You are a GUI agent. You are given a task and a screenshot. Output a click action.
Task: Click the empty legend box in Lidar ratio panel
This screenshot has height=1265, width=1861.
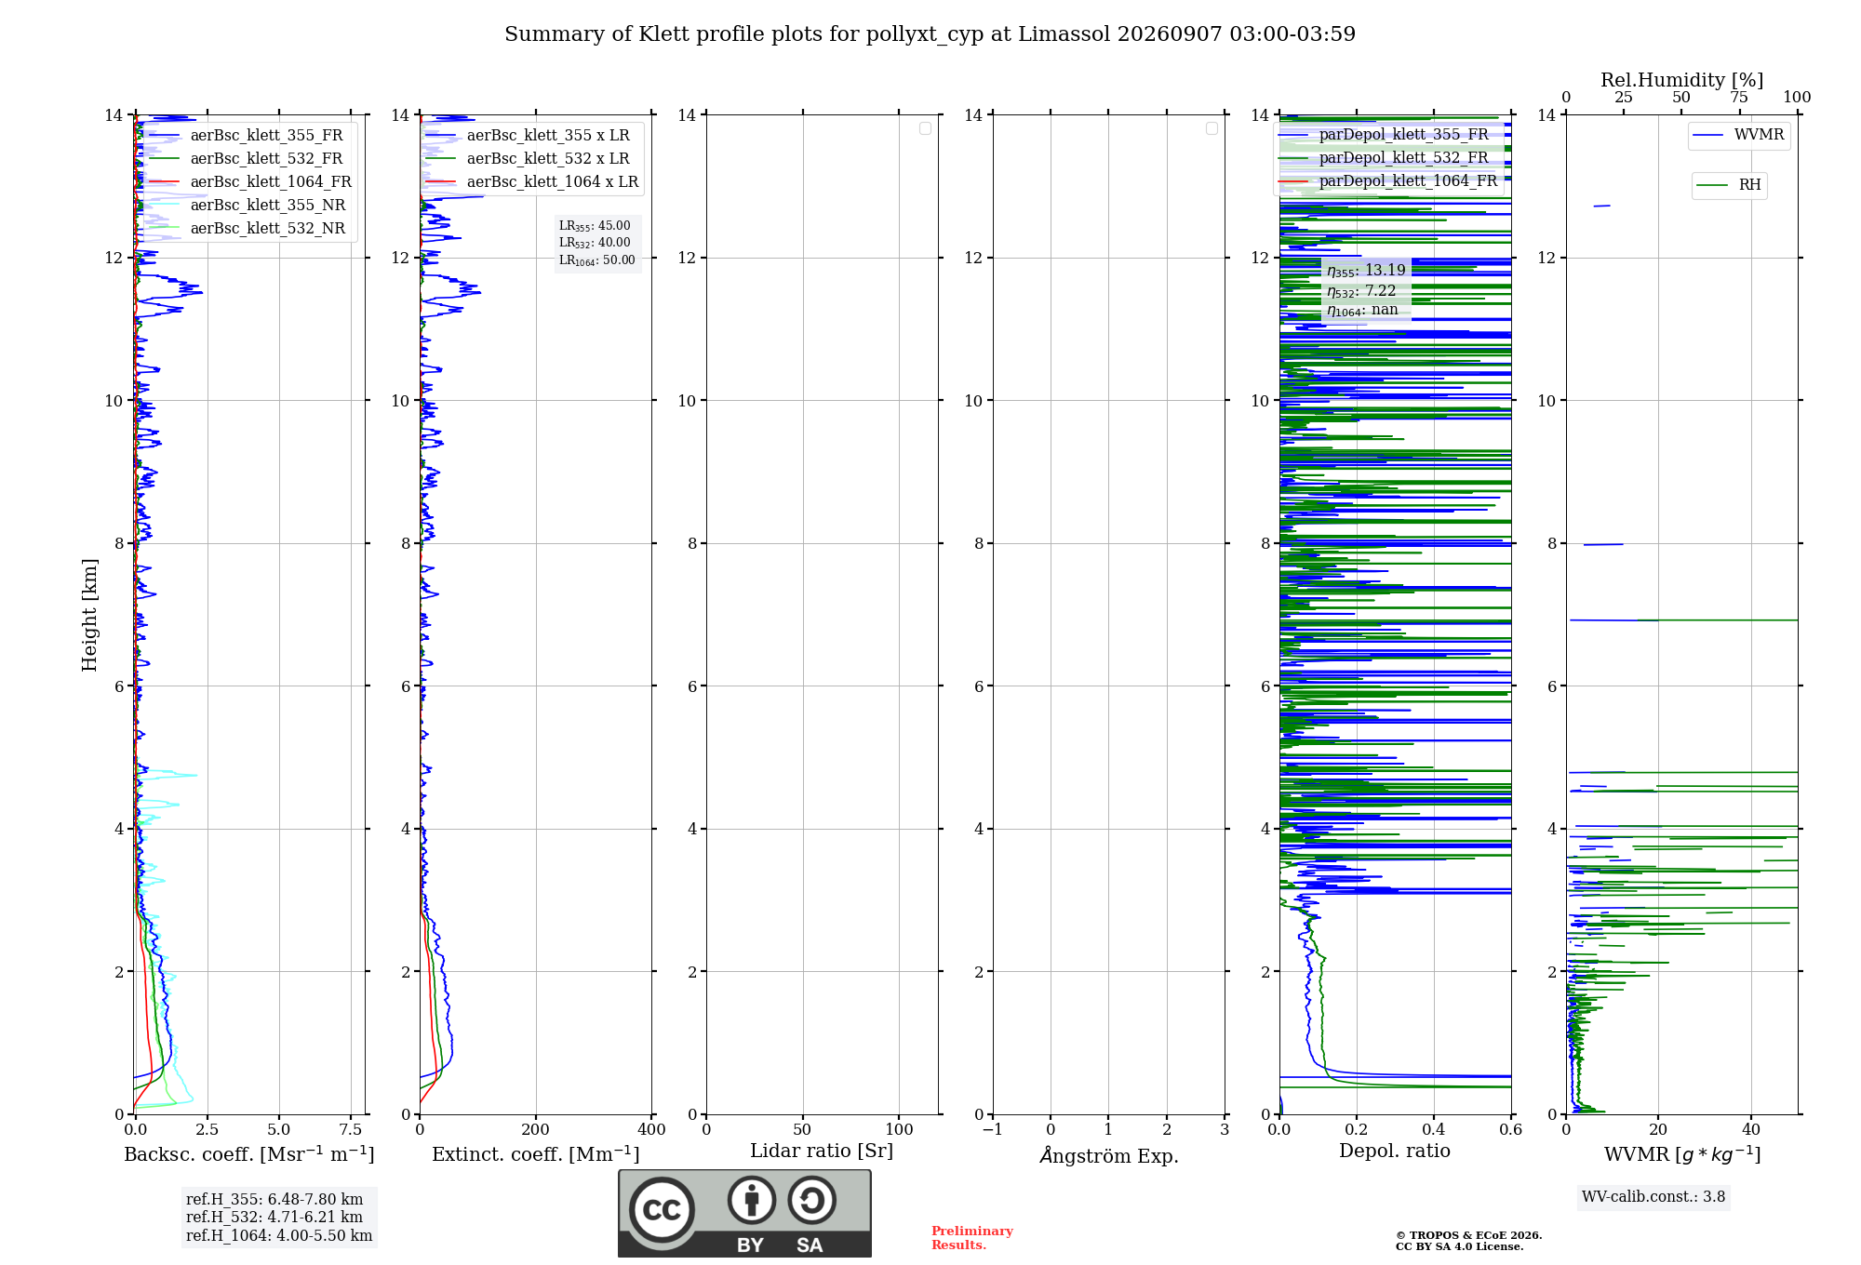click(x=925, y=128)
